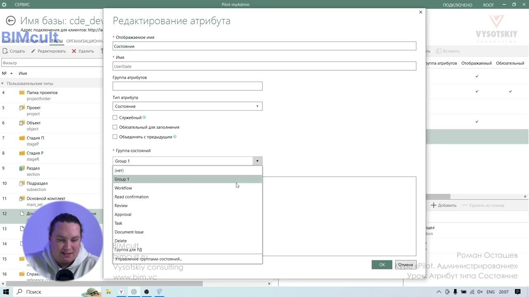Toggle Объединять с предыдущим checkbox
This screenshot has height=297, width=529.
tap(115, 137)
